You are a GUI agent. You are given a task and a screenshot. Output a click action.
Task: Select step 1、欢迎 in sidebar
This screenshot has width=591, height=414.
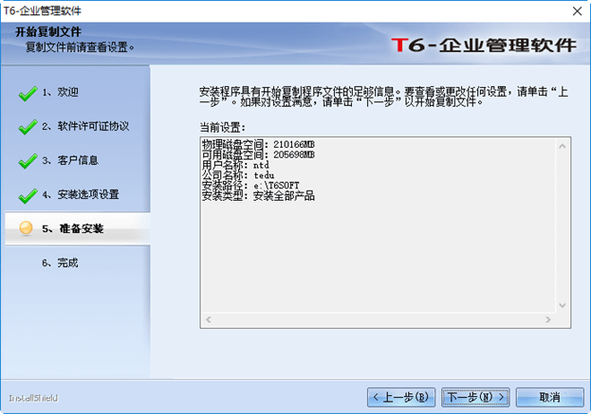coord(61,92)
